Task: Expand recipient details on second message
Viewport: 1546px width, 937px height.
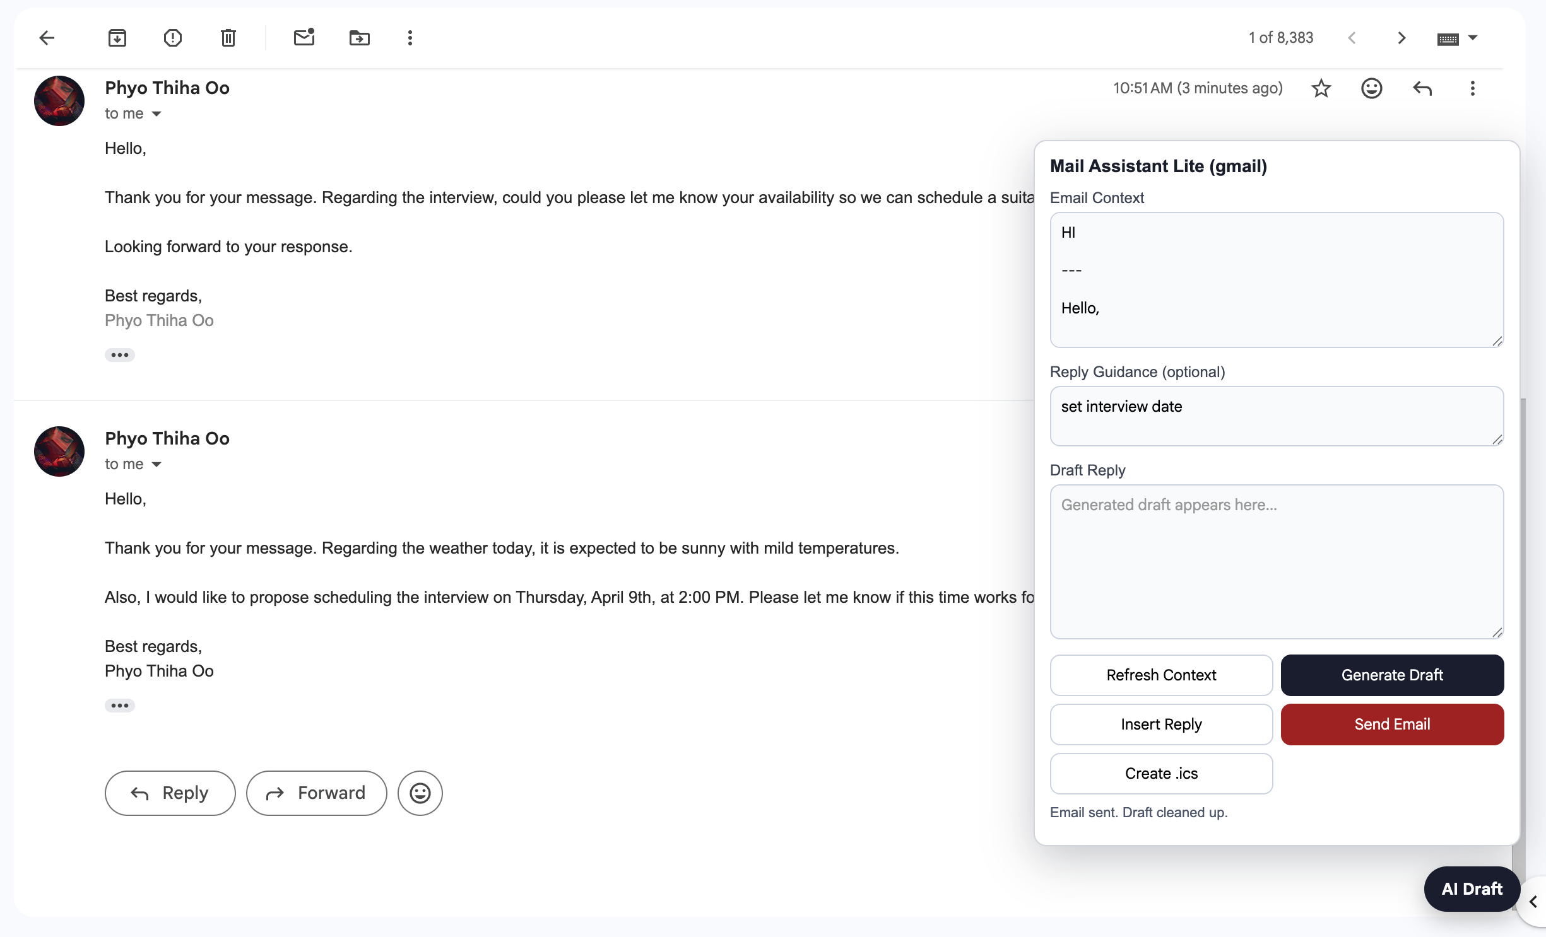Action: 156,465
